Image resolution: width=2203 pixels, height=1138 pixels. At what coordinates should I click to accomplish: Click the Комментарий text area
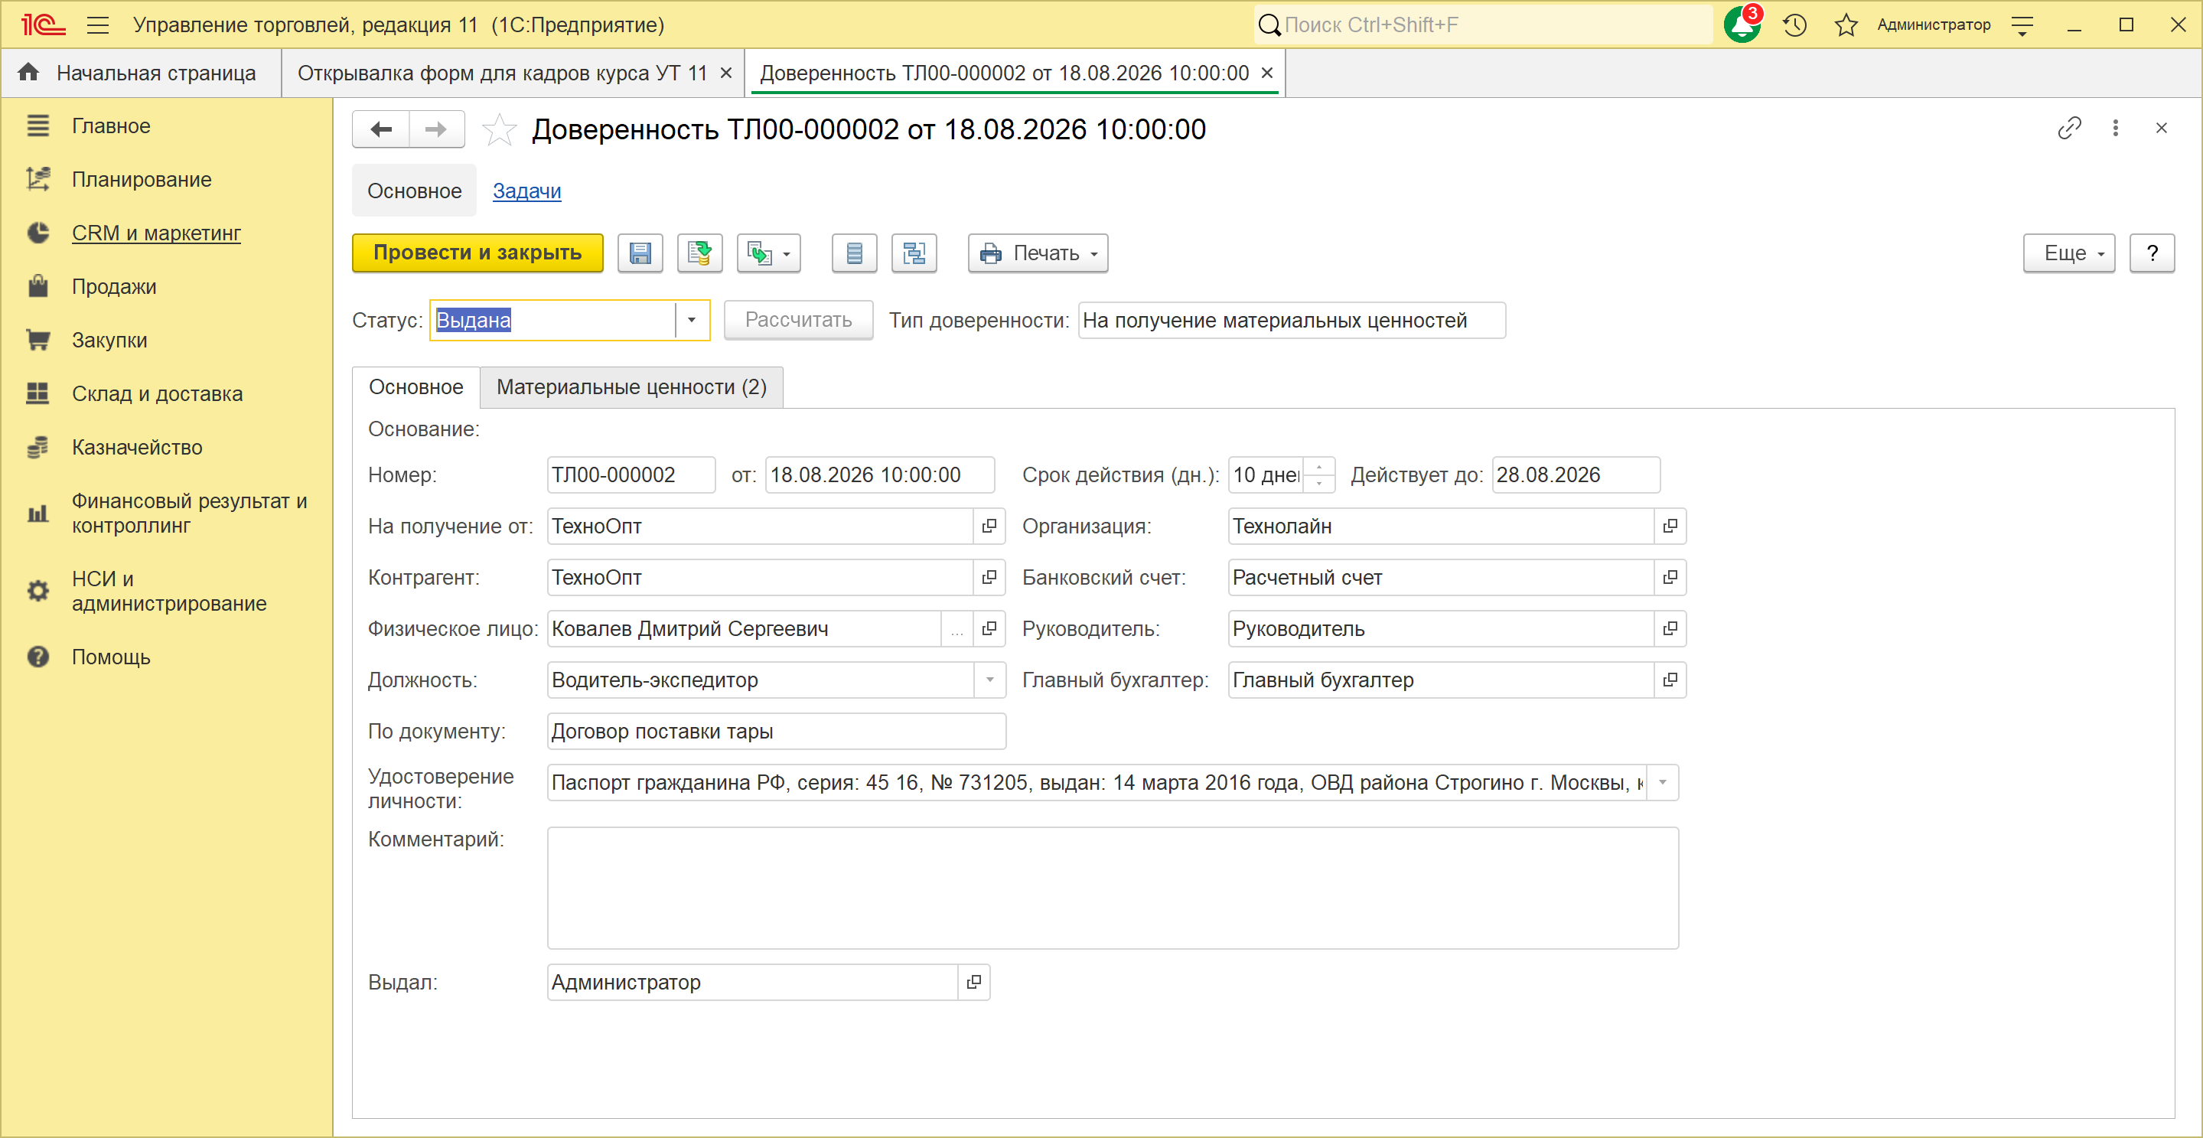click(1113, 888)
